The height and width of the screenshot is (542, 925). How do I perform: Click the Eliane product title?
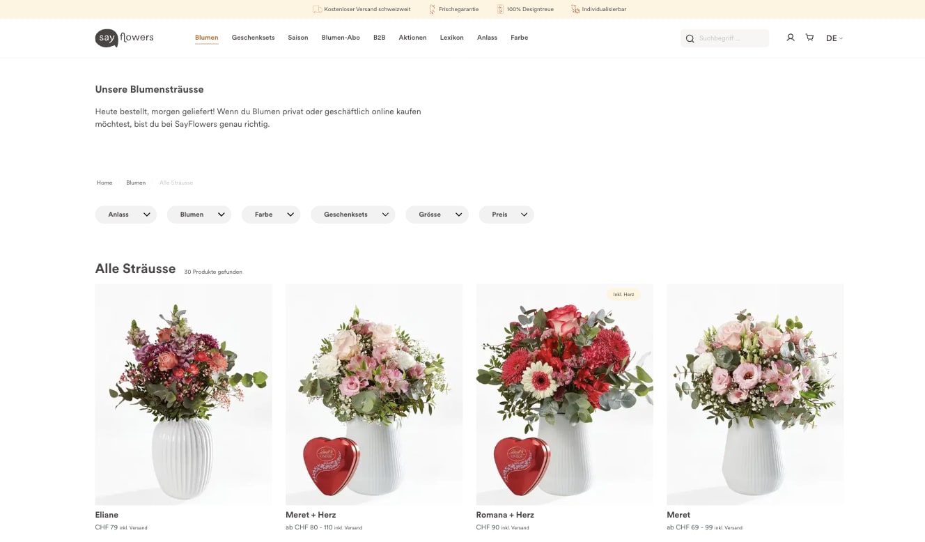tap(107, 515)
